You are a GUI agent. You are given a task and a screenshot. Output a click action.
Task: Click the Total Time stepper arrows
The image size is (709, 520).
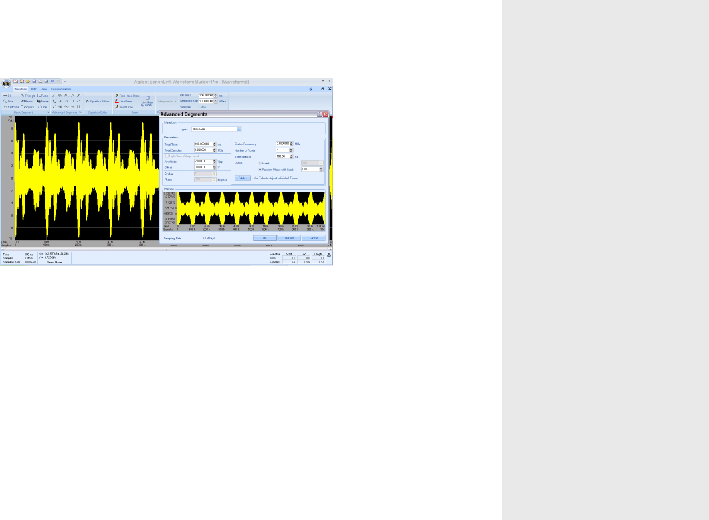[x=215, y=144]
